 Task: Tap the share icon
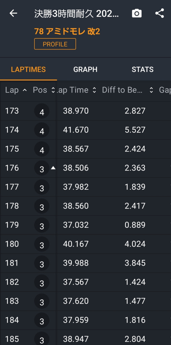tap(160, 13)
